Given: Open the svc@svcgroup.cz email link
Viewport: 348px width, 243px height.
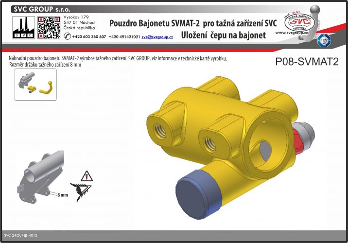Looking at the screenshot, I should coord(157,37).
